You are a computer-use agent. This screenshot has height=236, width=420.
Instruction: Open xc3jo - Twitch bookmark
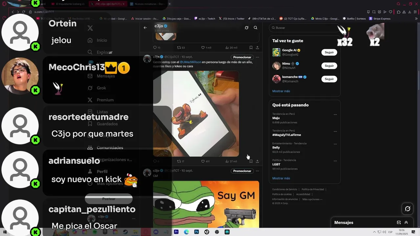(x=205, y=19)
